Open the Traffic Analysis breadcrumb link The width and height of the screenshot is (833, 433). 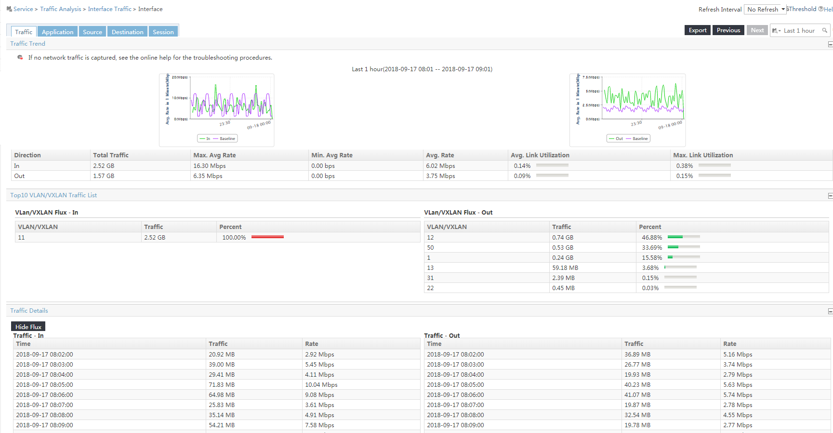[x=61, y=9]
